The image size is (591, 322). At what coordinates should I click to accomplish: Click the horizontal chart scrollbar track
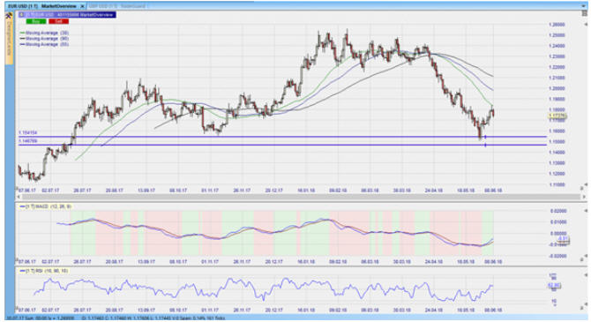[x=301, y=197]
